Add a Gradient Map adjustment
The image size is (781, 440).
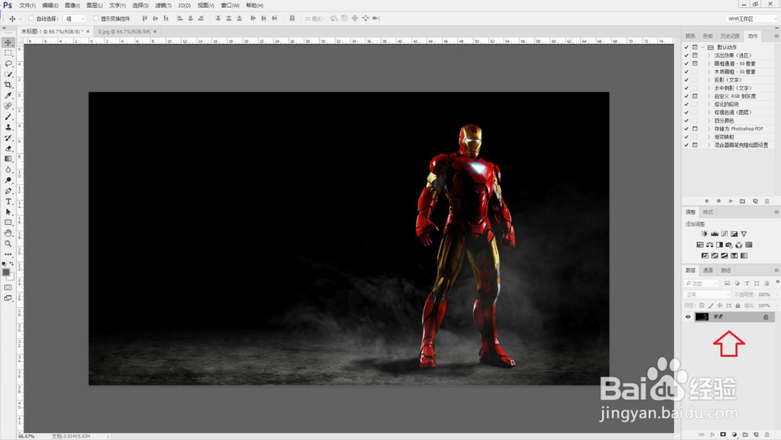(x=744, y=256)
